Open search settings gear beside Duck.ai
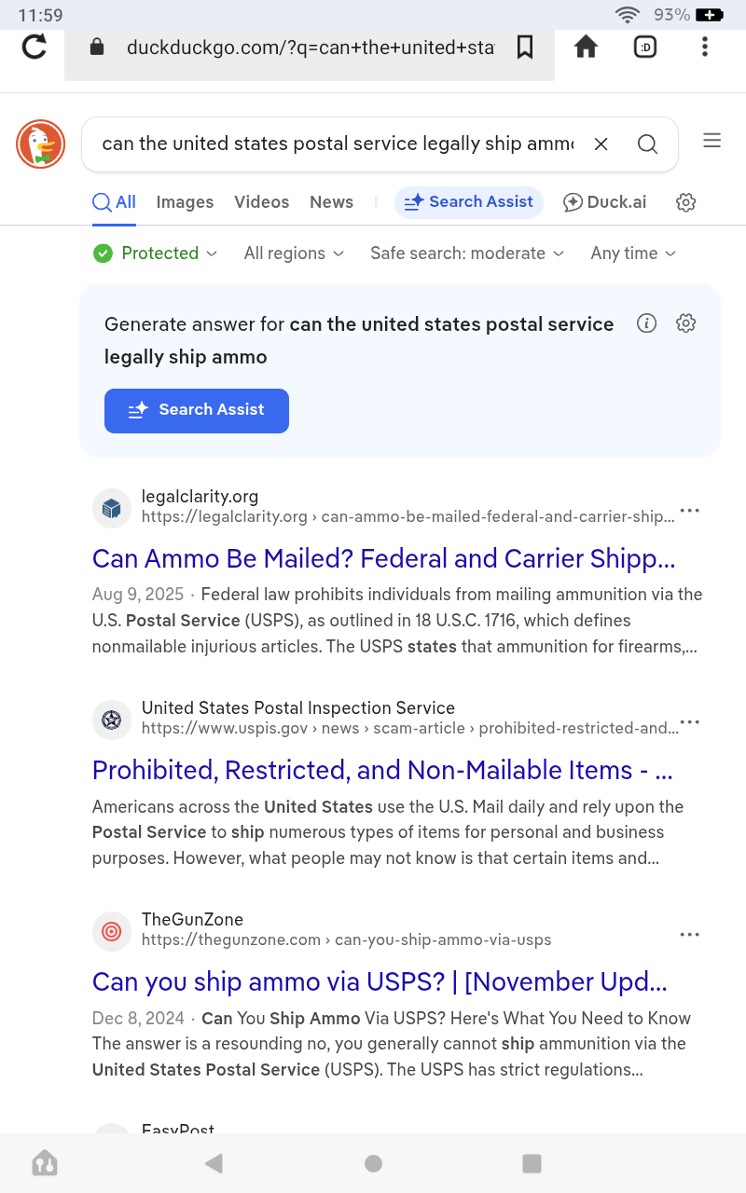Screen dimensions: 746x1193 pos(686,202)
